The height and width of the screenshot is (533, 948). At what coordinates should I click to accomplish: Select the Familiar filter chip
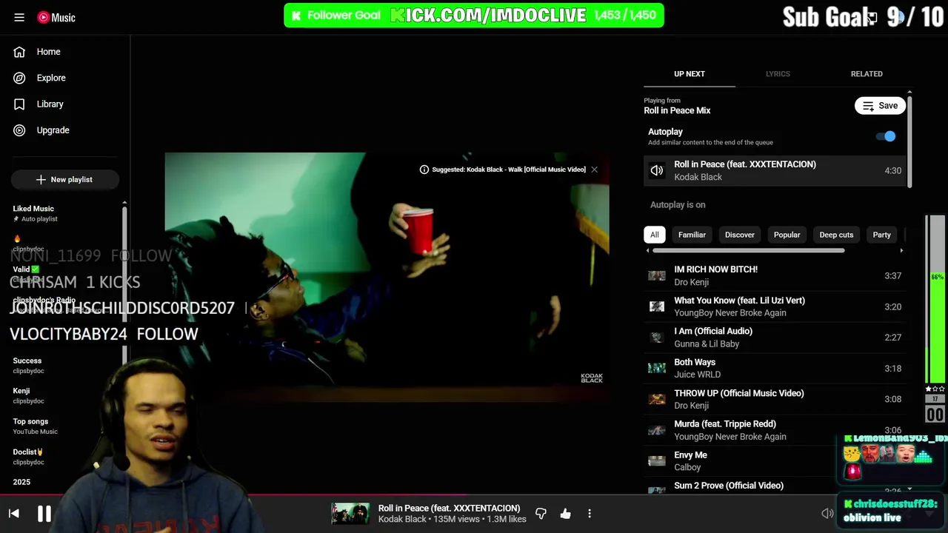coord(692,235)
